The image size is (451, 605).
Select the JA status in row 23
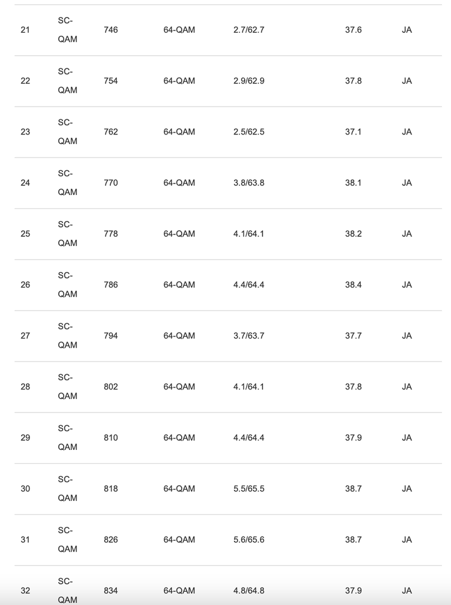(x=407, y=131)
